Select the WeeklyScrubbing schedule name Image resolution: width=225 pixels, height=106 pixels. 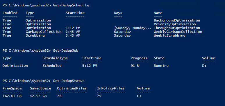click(x=169, y=35)
